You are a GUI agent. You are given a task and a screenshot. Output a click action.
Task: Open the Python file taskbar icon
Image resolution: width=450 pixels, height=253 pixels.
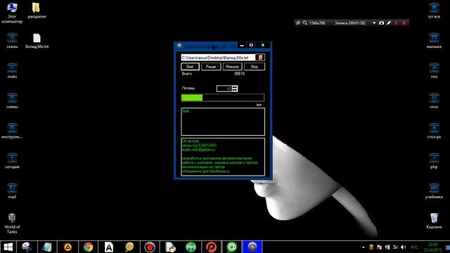[x=170, y=247]
